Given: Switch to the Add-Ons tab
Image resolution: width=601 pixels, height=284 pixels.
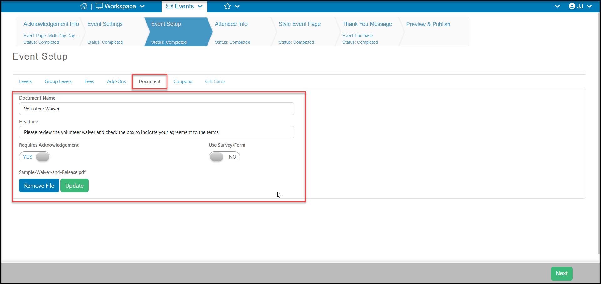Looking at the screenshot, I should pyautogui.click(x=116, y=81).
